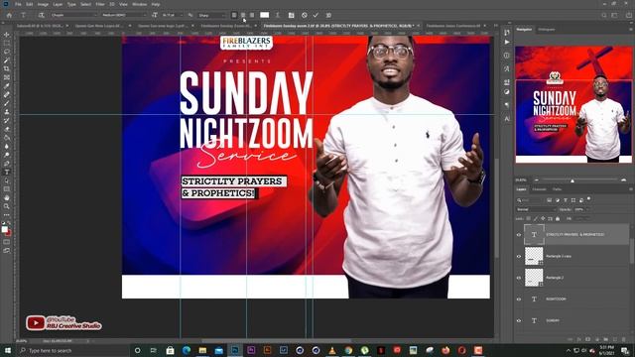Select the Zoom tool in toolbox
Image resolution: width=635 pixels, height=357 pixels.
[7, 206]
